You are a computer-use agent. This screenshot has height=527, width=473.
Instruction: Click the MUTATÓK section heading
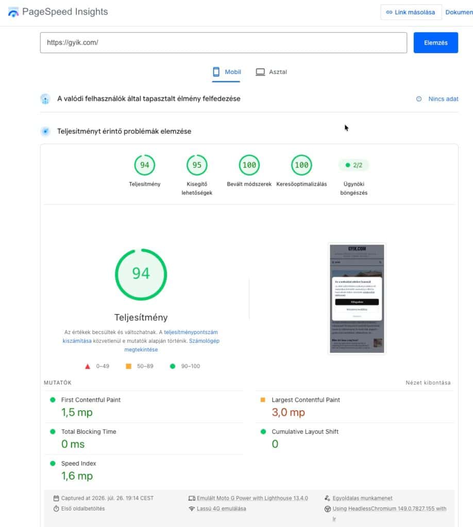(x=58, y=383)
